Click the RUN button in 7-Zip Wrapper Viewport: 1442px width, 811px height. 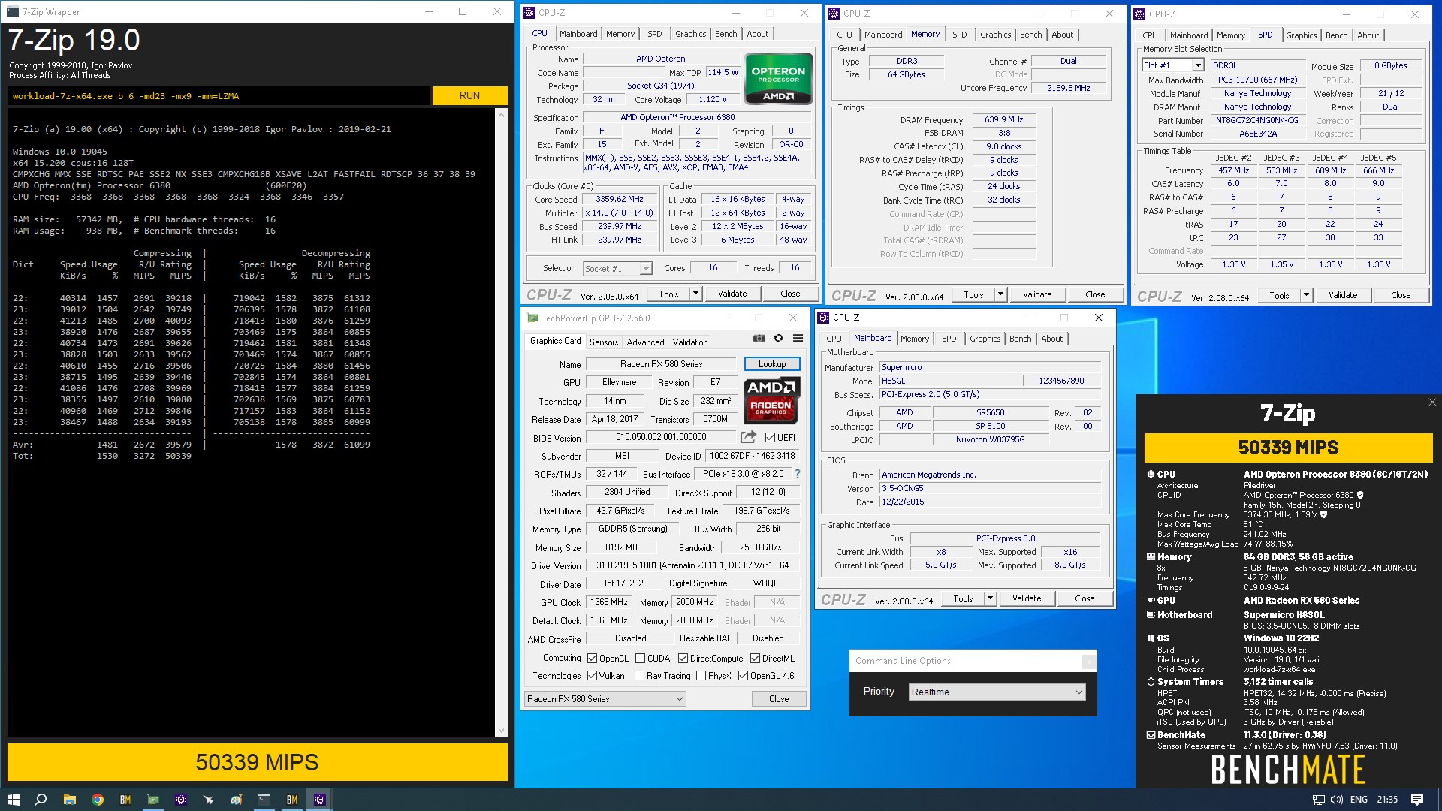[469, 95]
